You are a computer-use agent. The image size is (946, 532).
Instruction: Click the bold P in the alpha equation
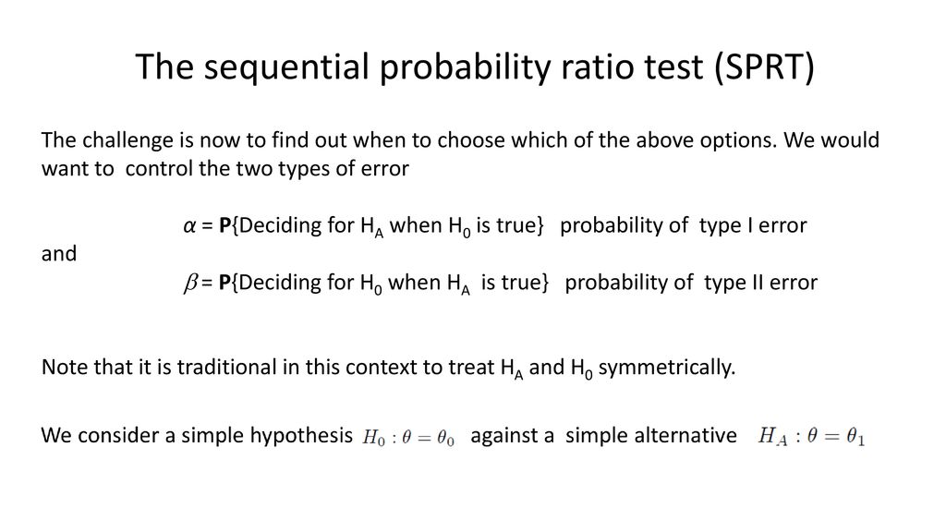(x=225, y=225)
